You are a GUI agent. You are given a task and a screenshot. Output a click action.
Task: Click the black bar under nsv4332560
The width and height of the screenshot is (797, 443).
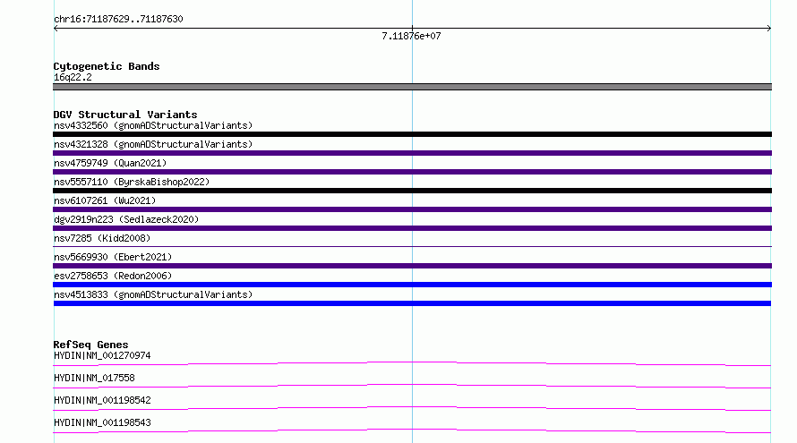click(412, 134)
